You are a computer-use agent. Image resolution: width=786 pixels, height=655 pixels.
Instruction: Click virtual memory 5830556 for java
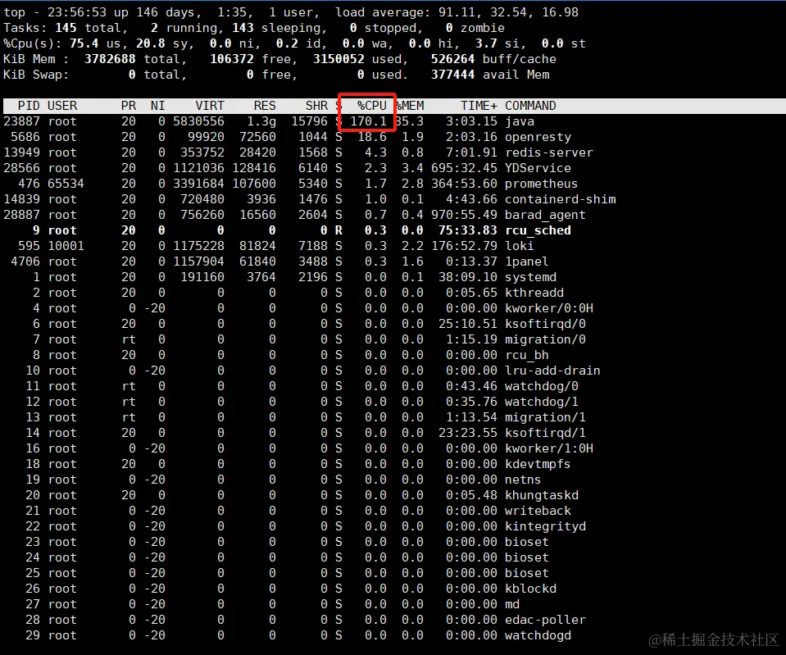[198, 121]
